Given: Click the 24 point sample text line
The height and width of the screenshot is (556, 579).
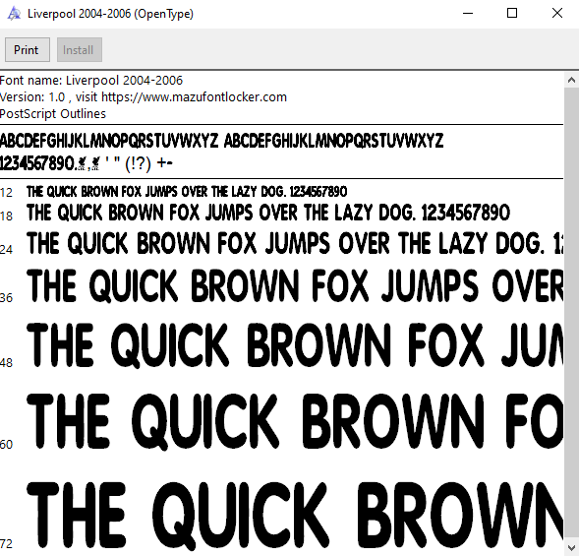Looking at the screenshot, I should (295, 243).
